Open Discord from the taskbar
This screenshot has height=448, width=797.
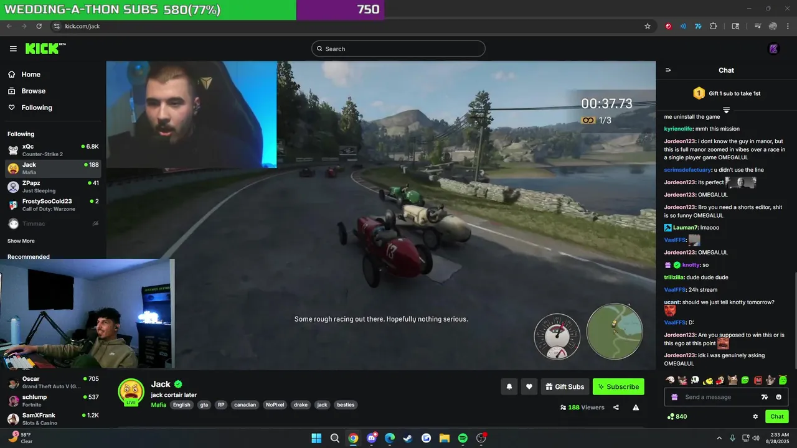371,438
